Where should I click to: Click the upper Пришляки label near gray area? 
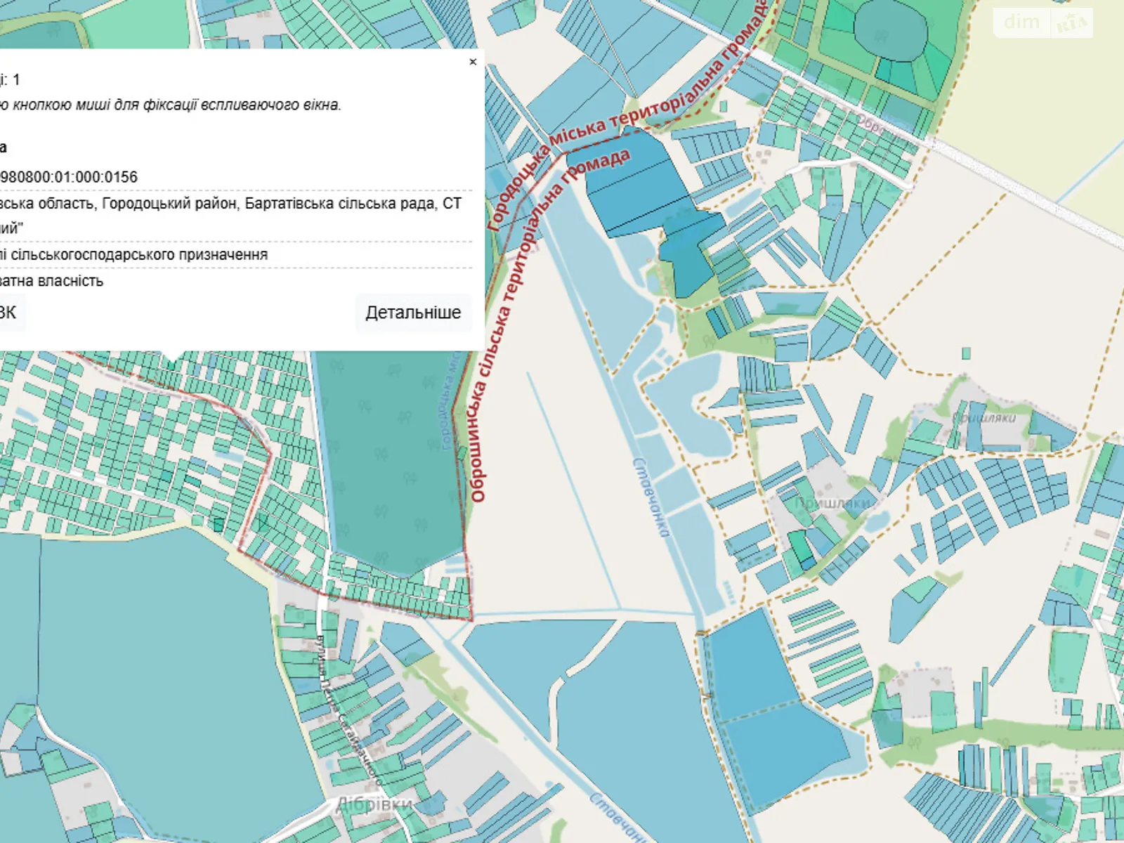(x=983, y=418)
